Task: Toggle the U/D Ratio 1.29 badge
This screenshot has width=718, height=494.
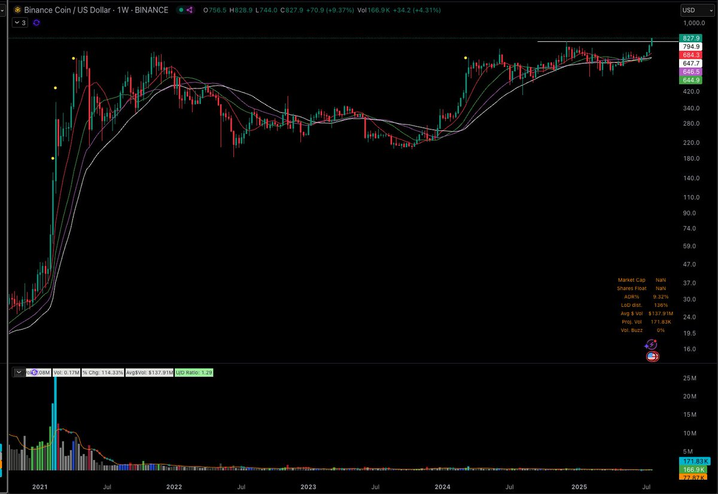Action: [194, 372]
